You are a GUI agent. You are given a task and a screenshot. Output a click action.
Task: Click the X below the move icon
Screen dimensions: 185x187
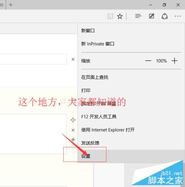[73, 130]
